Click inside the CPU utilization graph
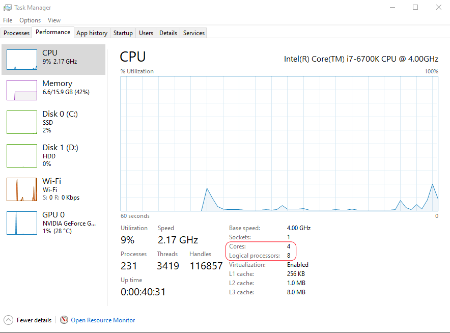Viewport: 450px width, 333px height. coord(279,143)
